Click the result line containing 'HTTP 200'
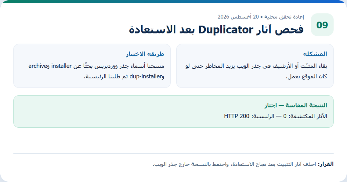 click(275, 116)
